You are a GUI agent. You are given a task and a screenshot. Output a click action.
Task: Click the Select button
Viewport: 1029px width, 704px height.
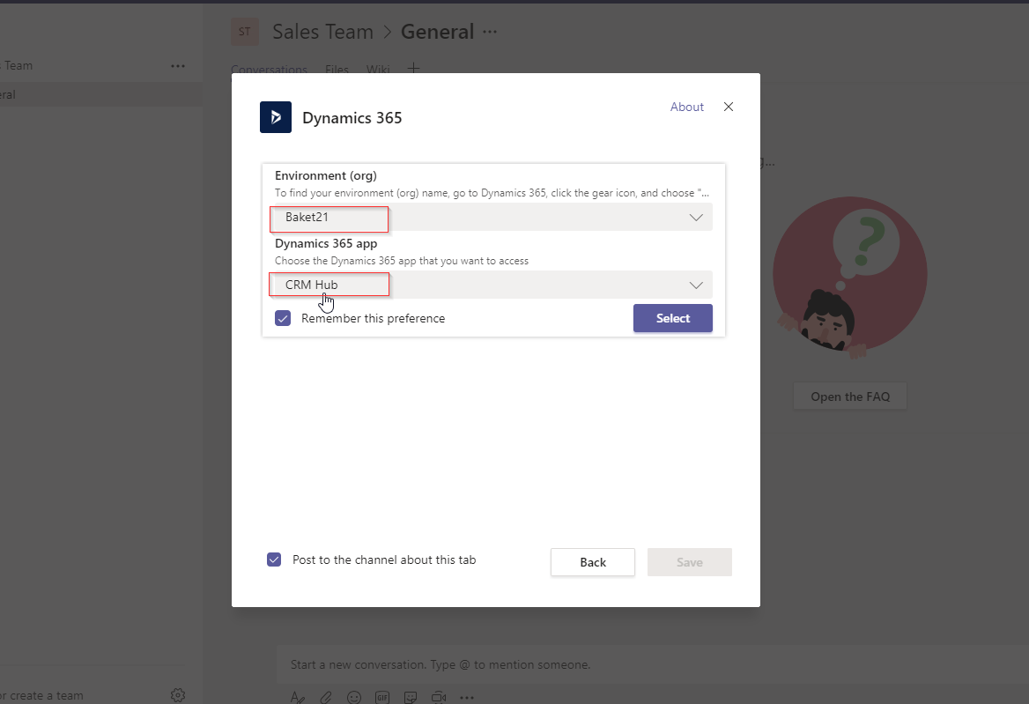click(673, 318)
